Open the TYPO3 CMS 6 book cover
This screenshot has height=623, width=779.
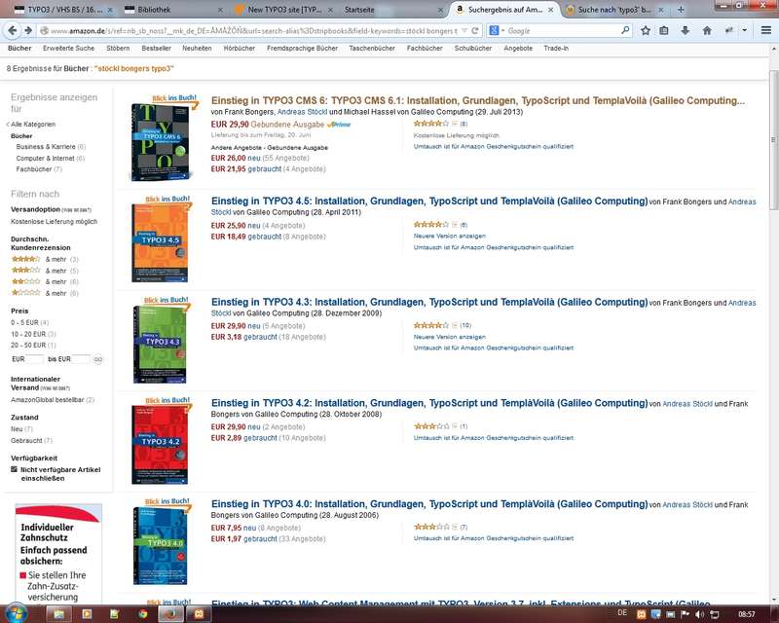(x=160, y=142)
